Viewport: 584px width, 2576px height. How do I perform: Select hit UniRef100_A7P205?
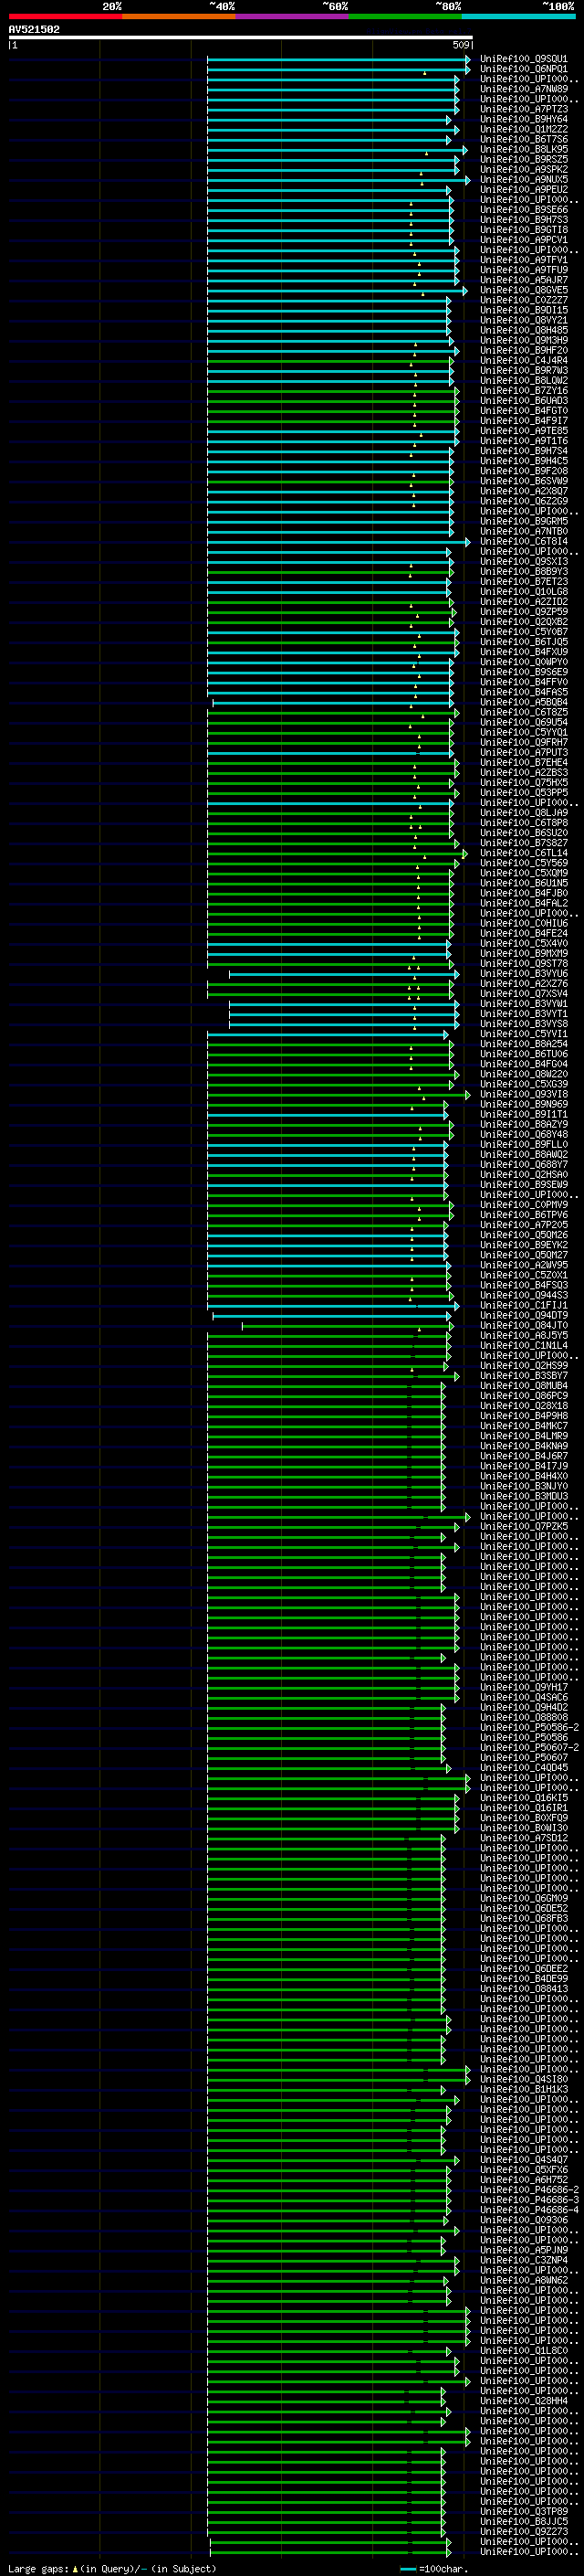tap(524, 1225)
